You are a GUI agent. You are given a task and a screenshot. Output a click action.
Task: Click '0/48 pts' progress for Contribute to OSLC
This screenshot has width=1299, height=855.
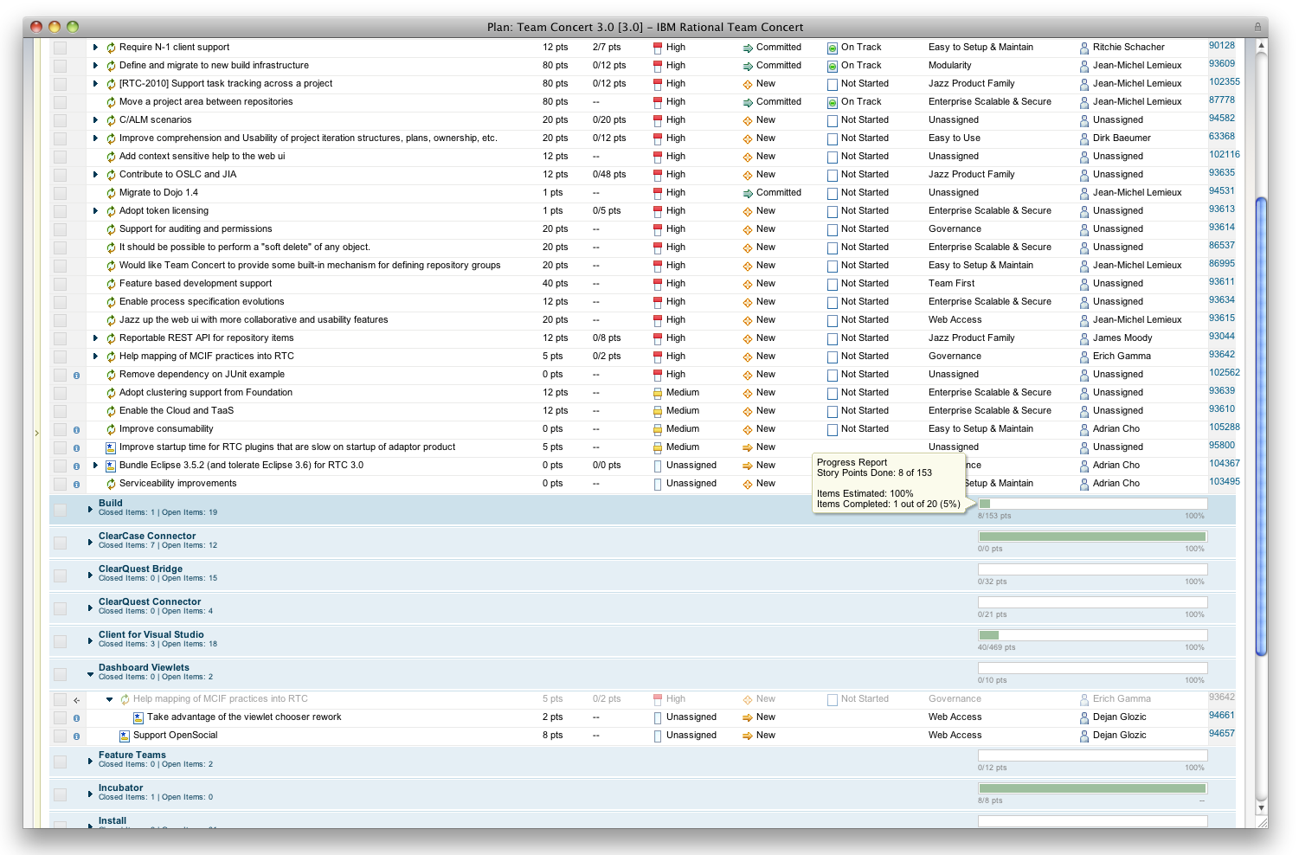click(x=609, y=175)
